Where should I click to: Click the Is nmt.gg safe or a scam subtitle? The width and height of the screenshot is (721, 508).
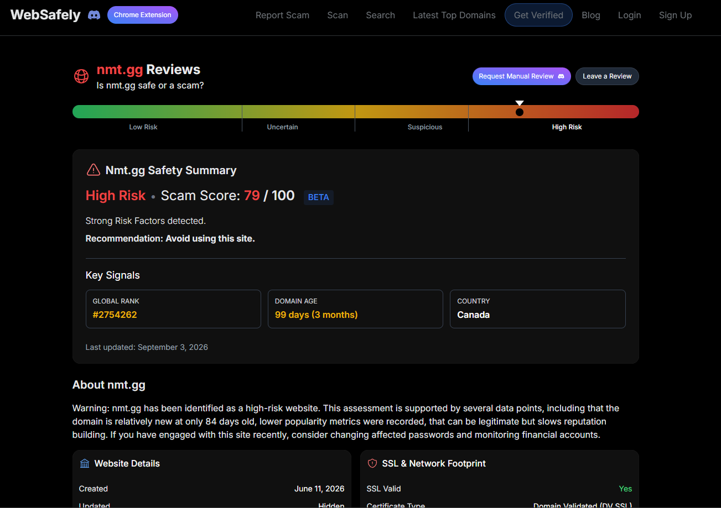150,86
